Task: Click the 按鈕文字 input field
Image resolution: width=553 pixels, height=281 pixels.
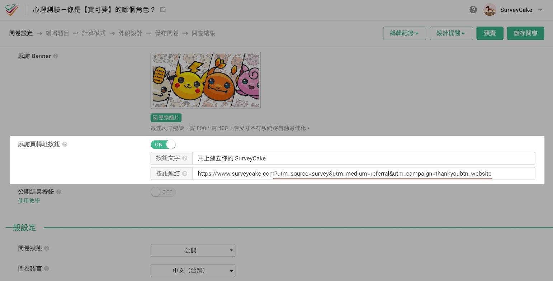Action: coord(364,158)
